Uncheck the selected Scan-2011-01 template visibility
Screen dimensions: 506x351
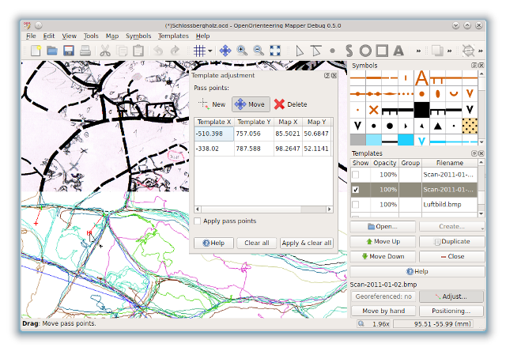click(355, 190)
